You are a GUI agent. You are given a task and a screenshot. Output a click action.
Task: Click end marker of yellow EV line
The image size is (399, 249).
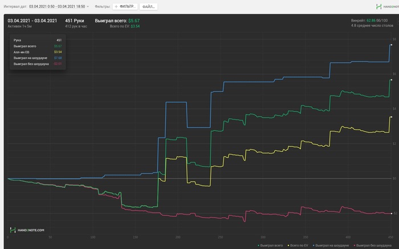point(392,117)
